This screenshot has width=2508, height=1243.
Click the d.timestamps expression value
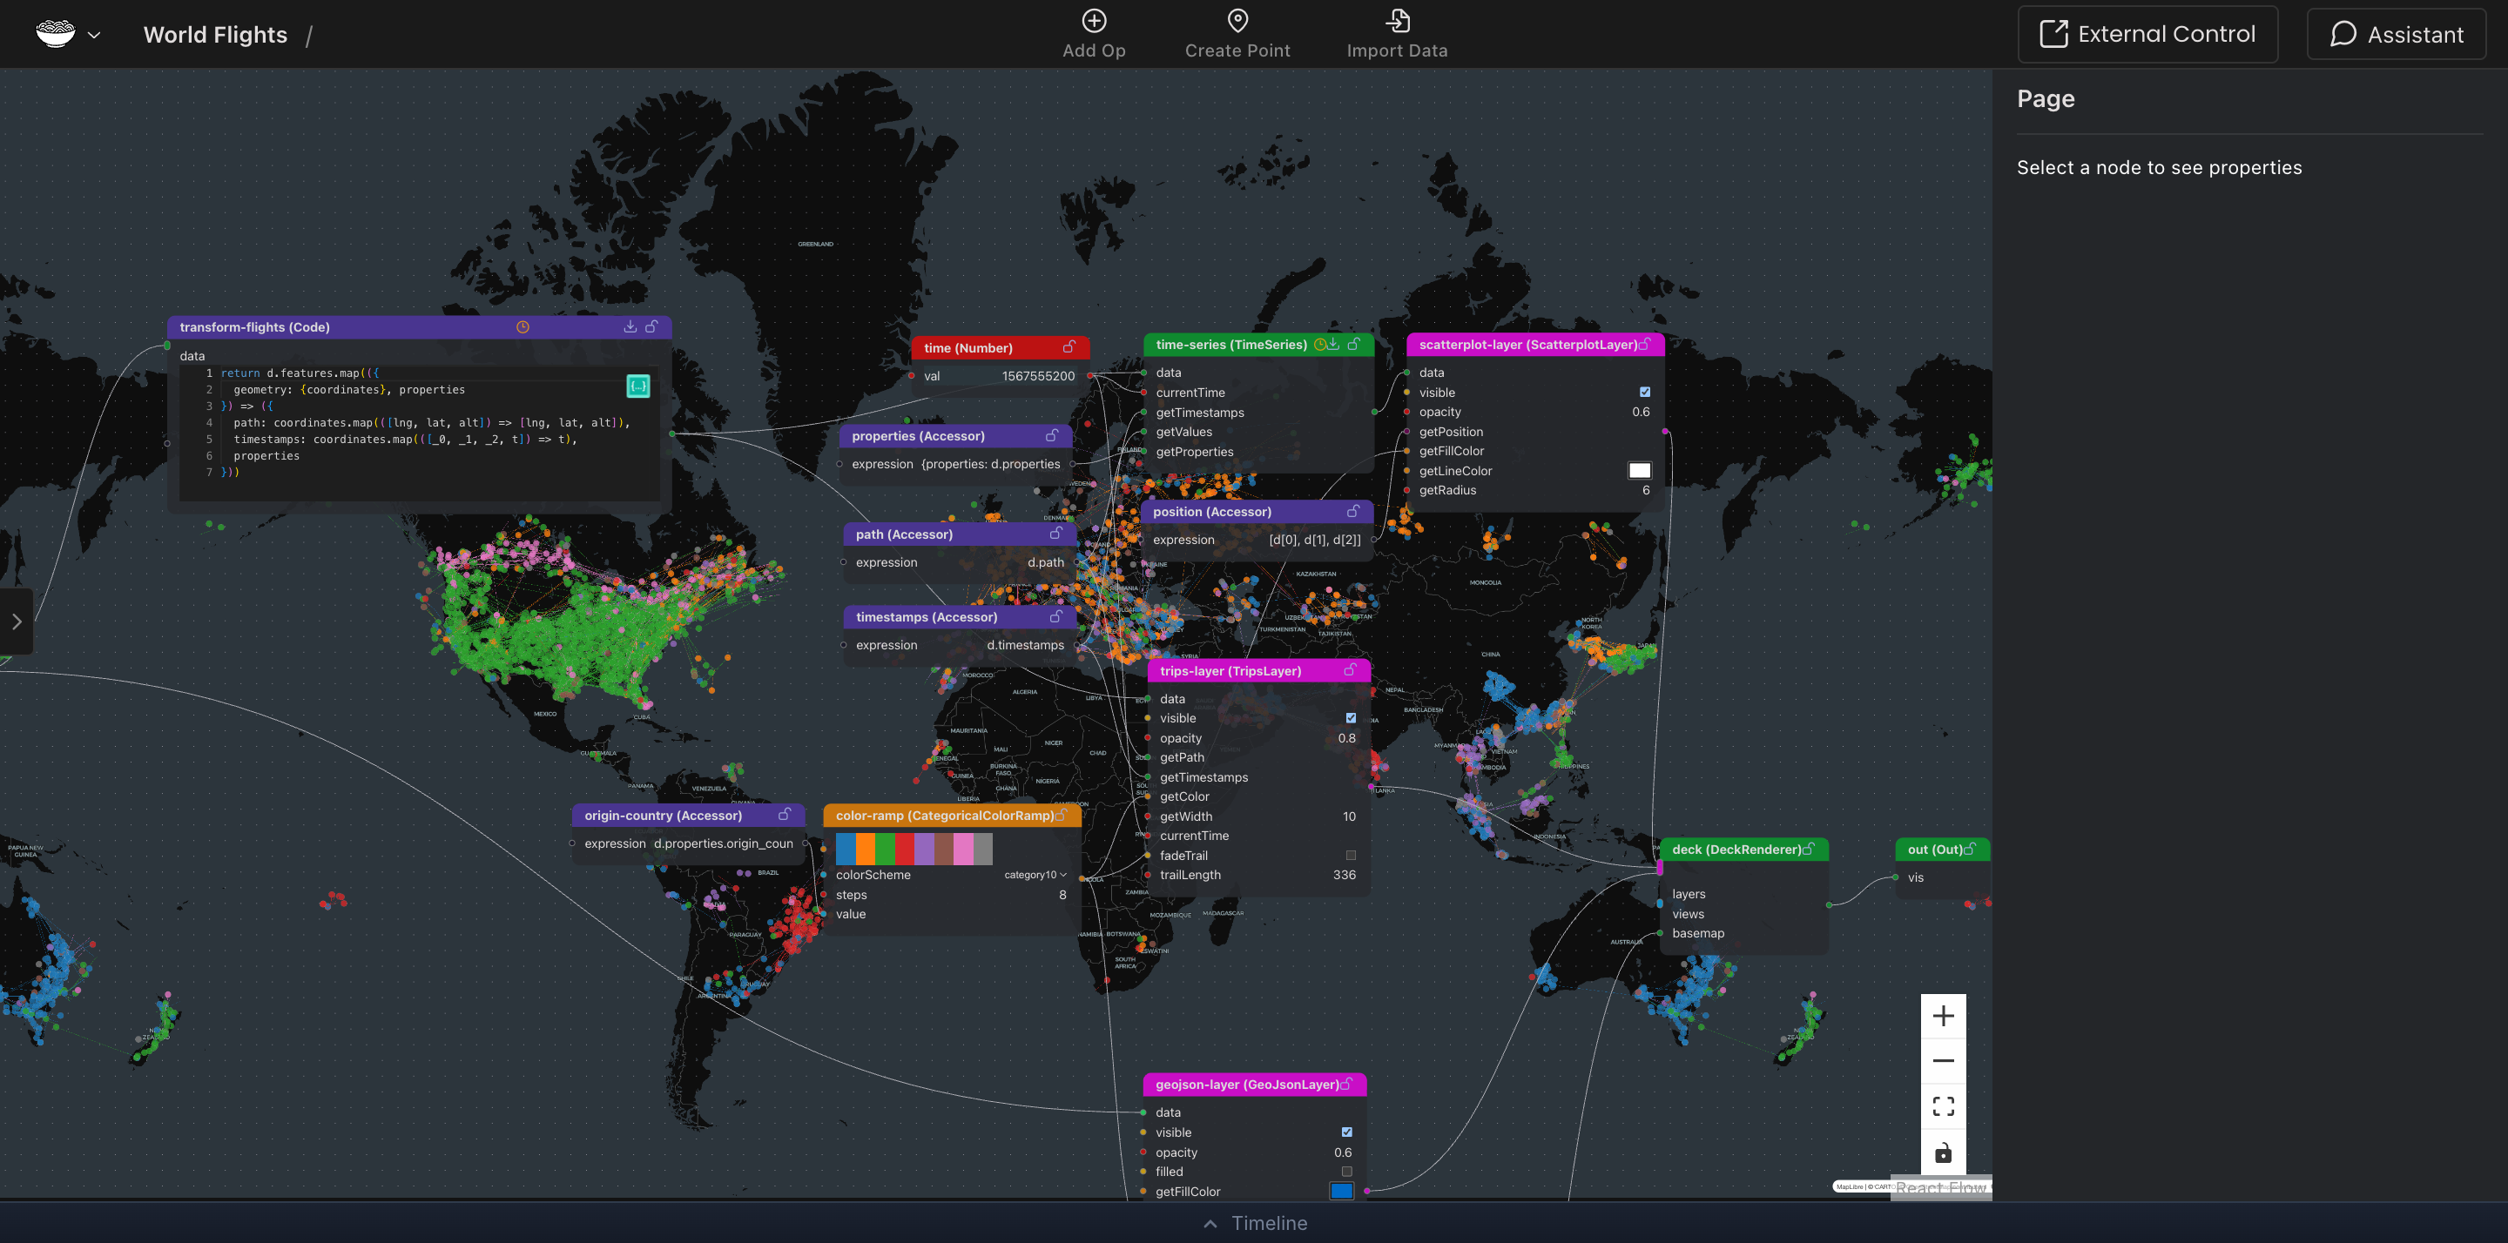pos(1025,645)
